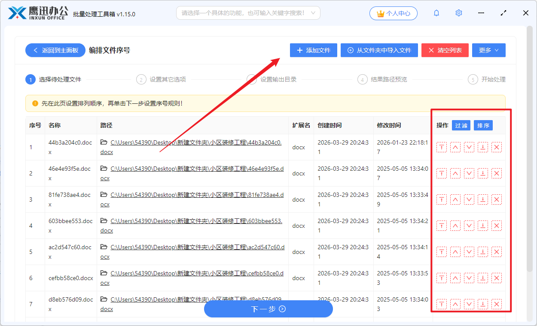Remove cefbb58ce0.docx from the list
Viewport: 537px width, 326px height.
[496, 278]
